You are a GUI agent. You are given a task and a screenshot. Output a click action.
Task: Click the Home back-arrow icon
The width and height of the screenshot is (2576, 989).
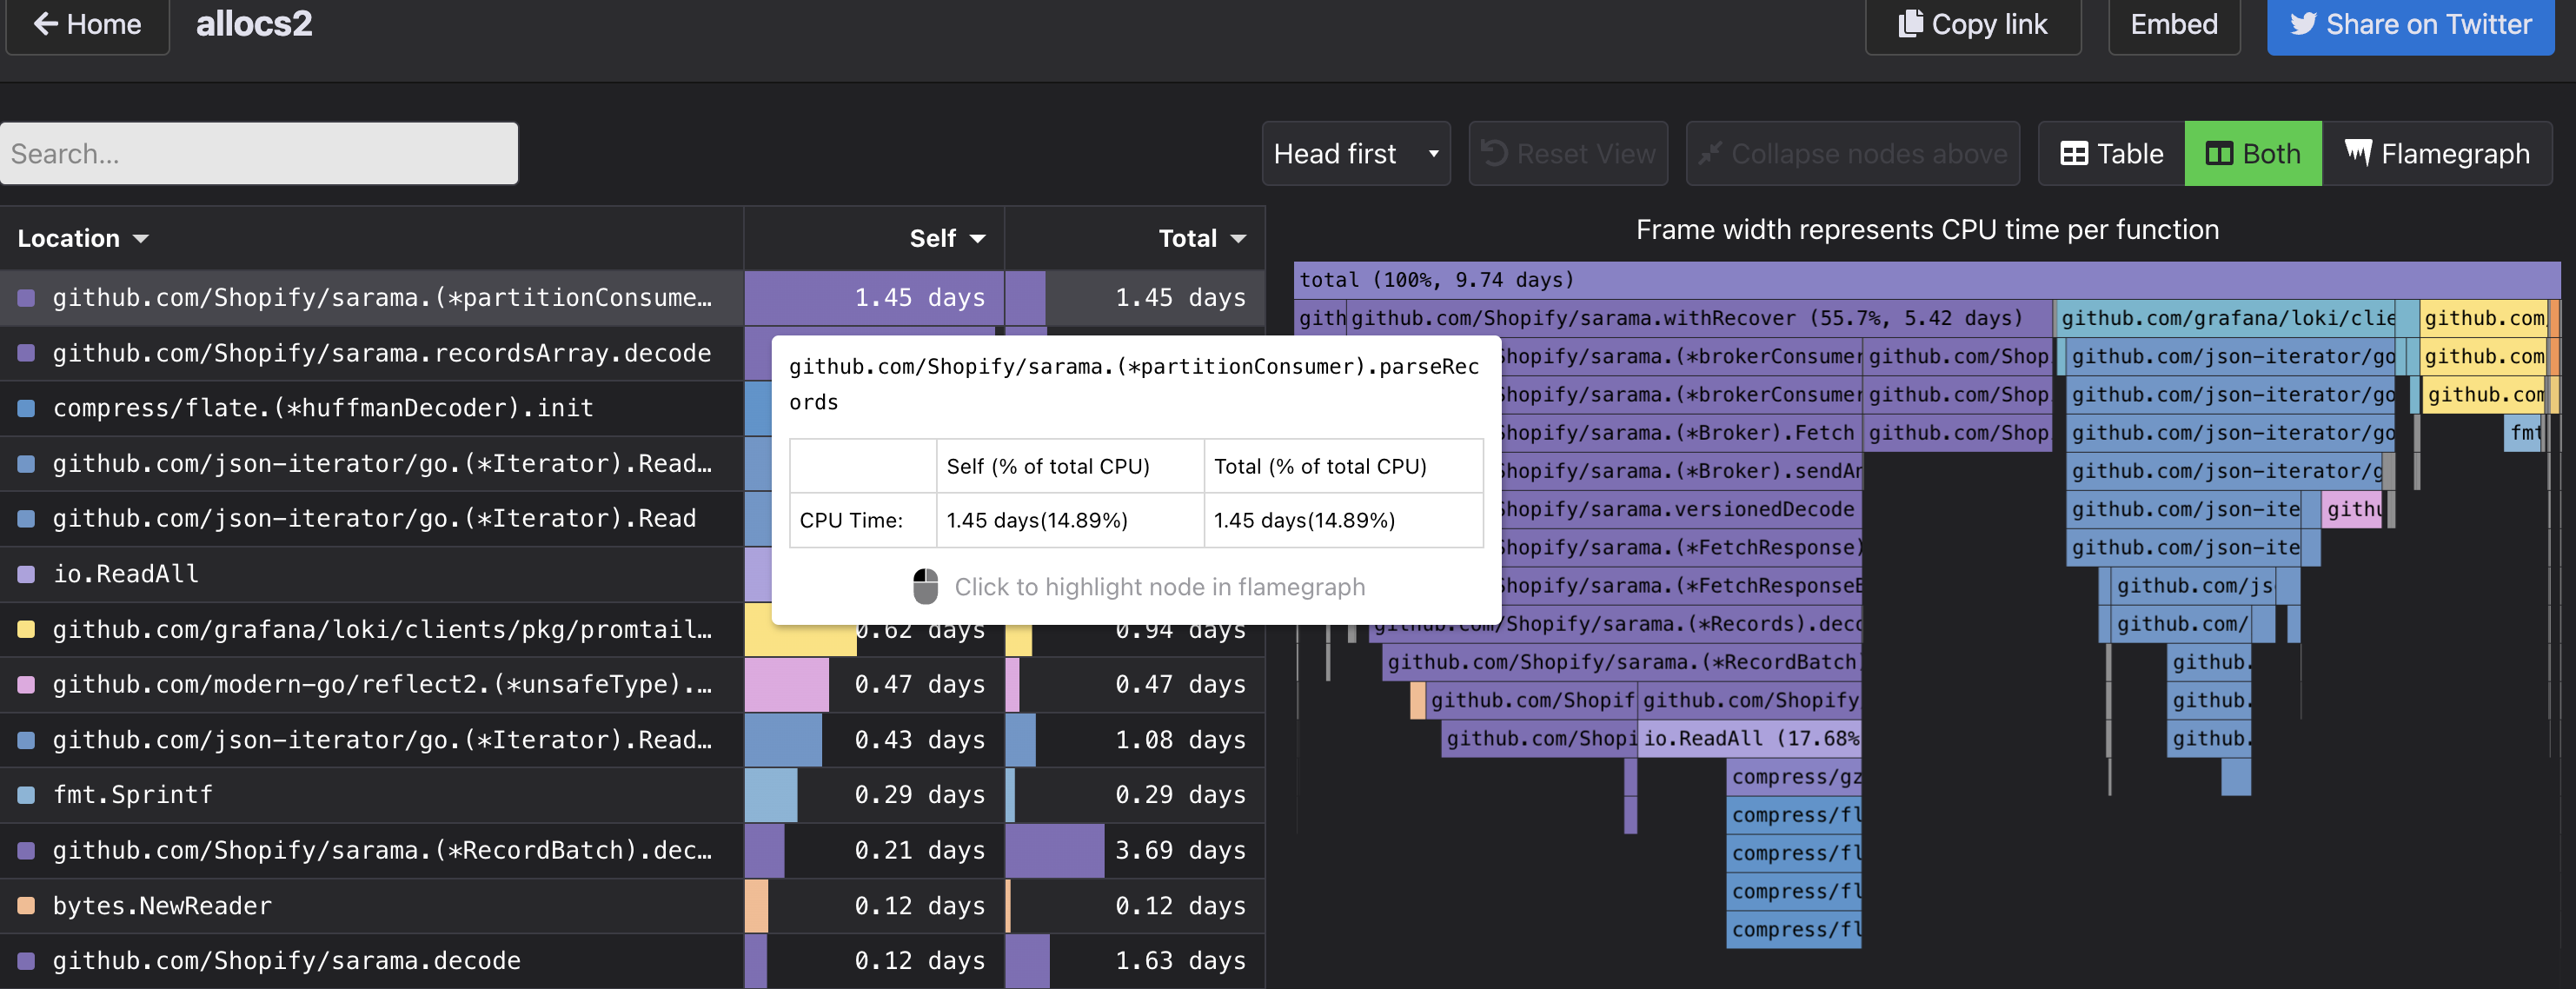click(46, 24)
